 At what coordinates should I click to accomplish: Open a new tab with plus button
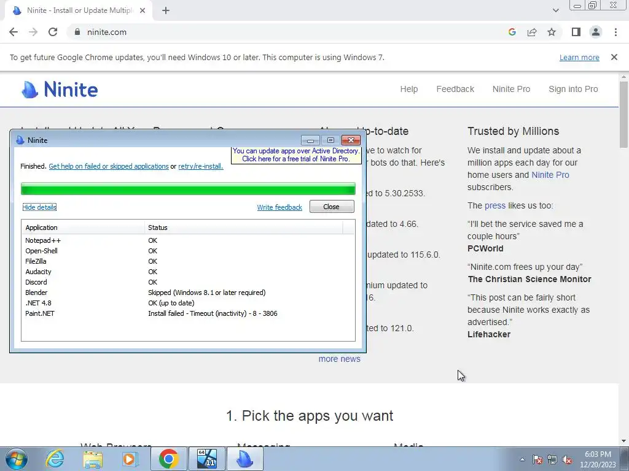166,10
